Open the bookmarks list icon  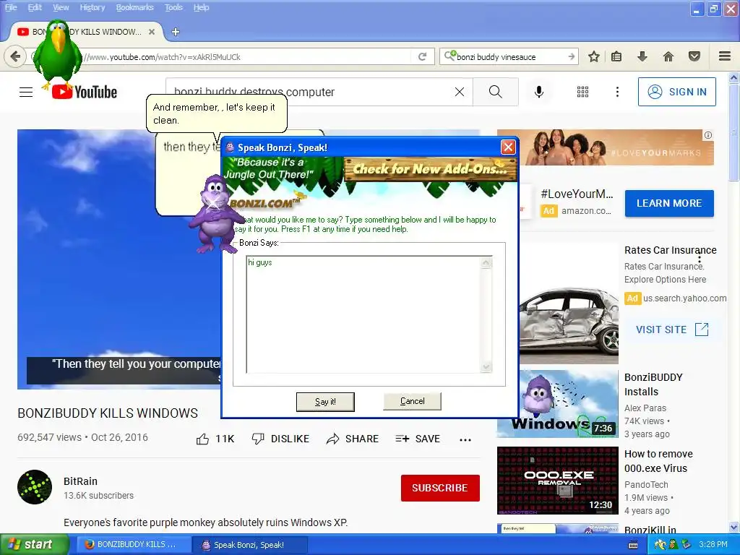(x=616, y=56)
